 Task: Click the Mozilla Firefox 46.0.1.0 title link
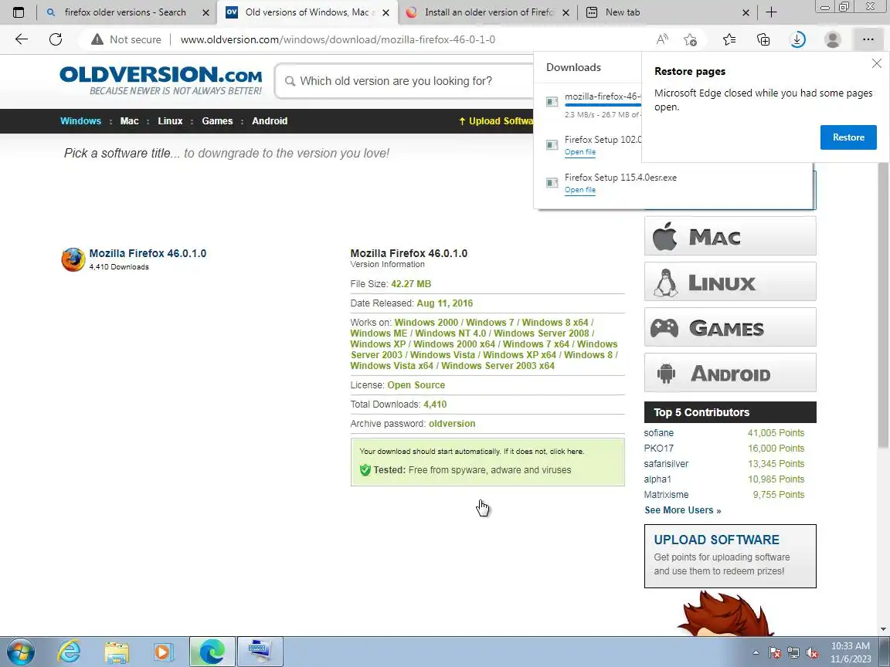148,253
